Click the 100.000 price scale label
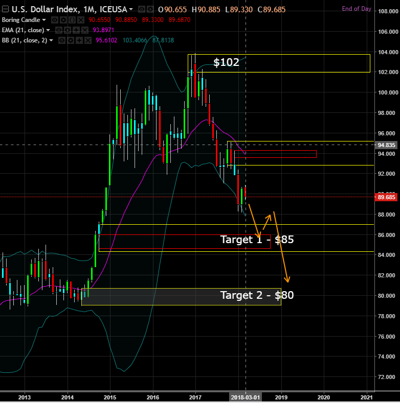 388,92
